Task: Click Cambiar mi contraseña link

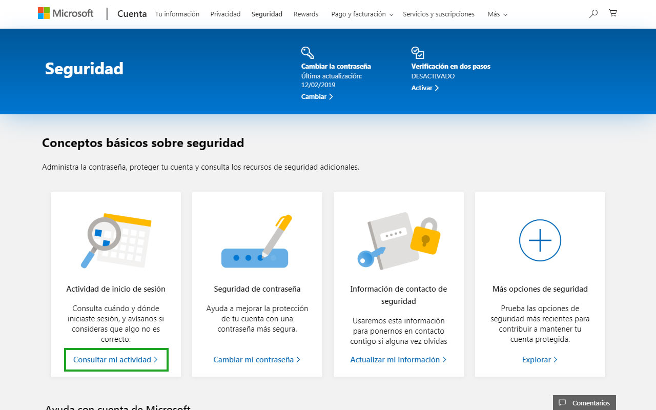Action: [257, 360]
